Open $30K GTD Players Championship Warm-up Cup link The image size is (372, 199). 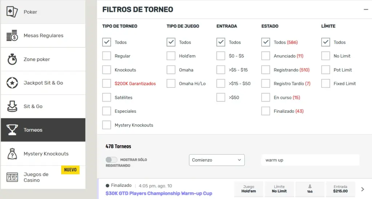point(159,193)
